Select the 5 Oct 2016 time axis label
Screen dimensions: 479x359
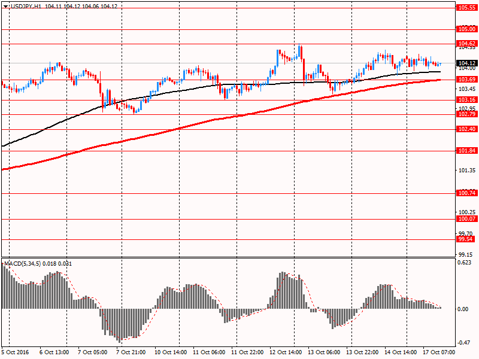15,352
